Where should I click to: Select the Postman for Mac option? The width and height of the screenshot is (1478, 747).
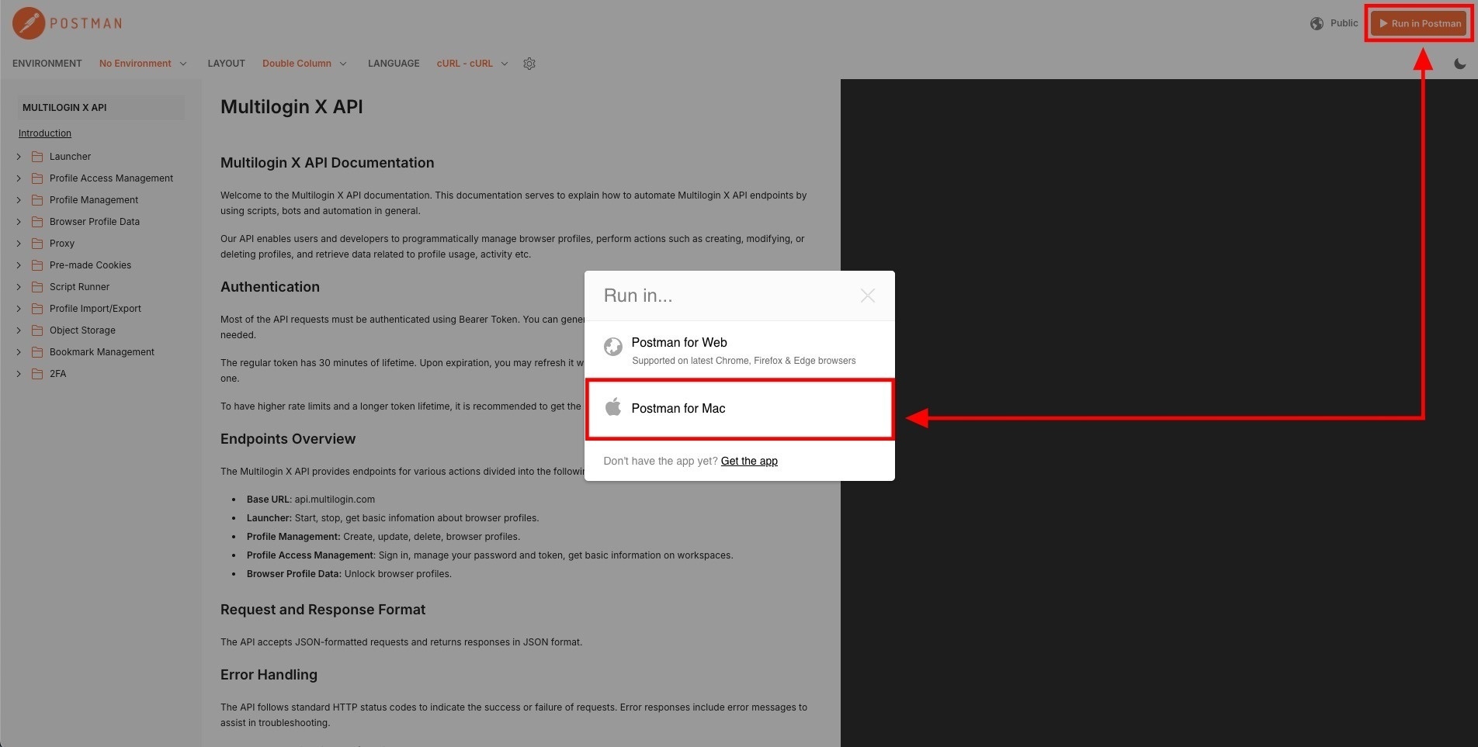[678, 408]
